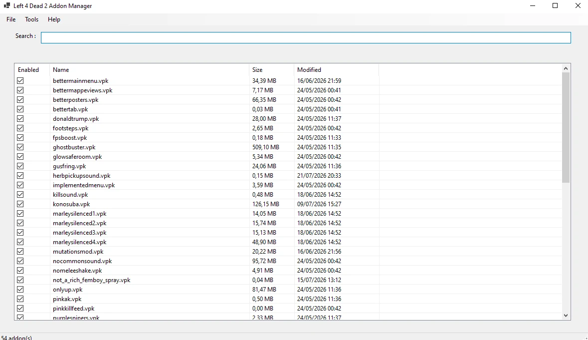Select the marleysilenced2.vpk file name
Viewport: 588px width, 340px height.
[x=79, y=223]
